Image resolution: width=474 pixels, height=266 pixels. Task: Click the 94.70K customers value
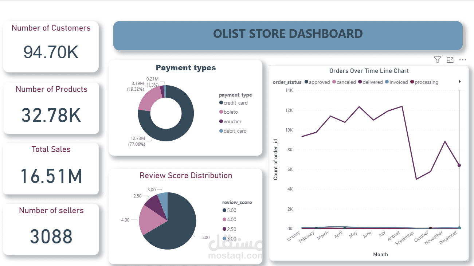tap(51, 52)
